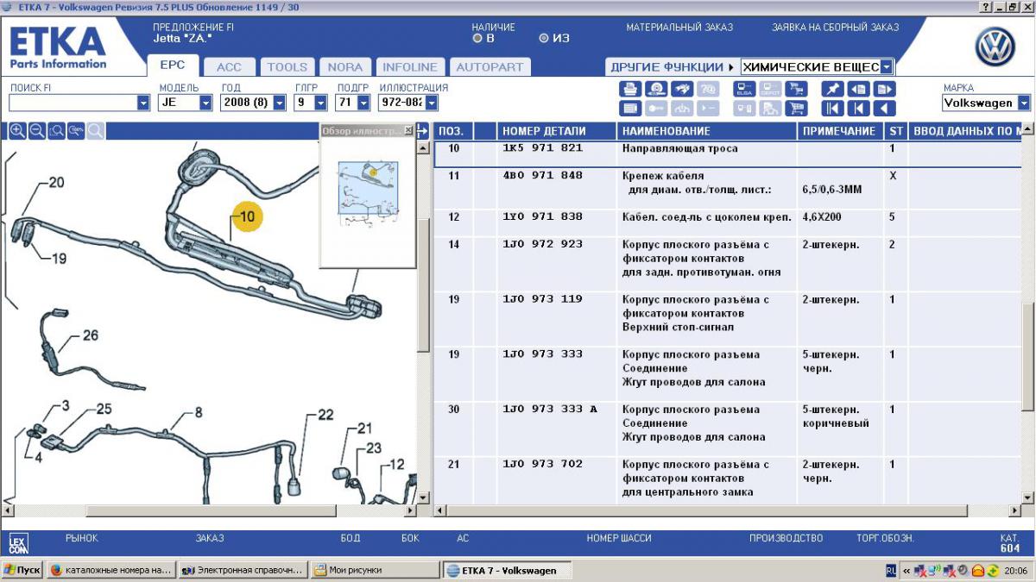This screenshot has height=582, width=1036.
Task: Select the 'В' availability radio button
Action: pyautogui.click(x=477, y=39)
